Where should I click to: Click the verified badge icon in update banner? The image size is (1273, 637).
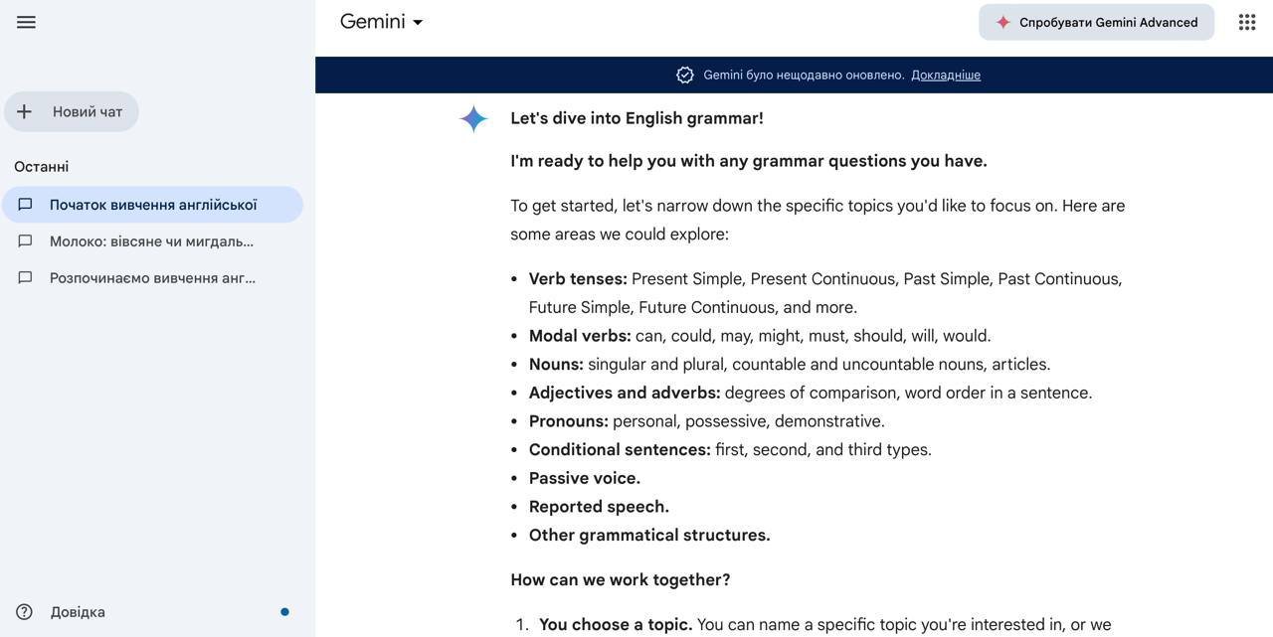[685, 76]
